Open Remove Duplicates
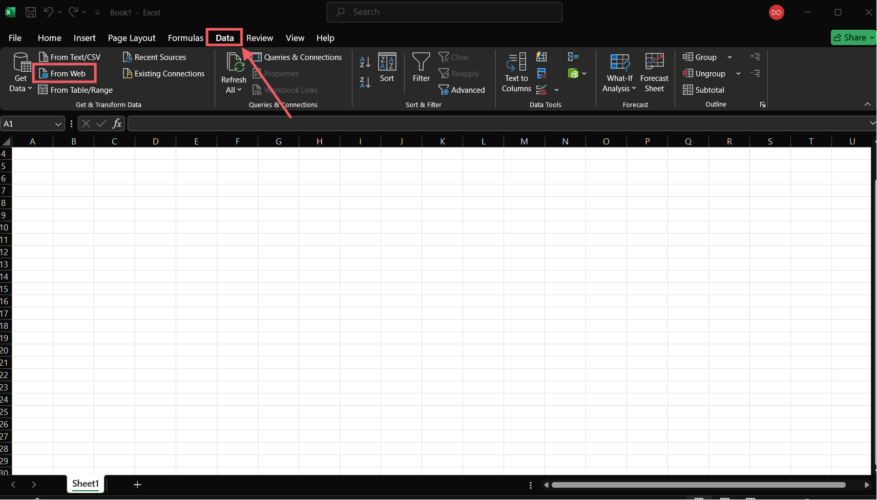The width and height of the screenshot is (877, 500). point(541,73)
